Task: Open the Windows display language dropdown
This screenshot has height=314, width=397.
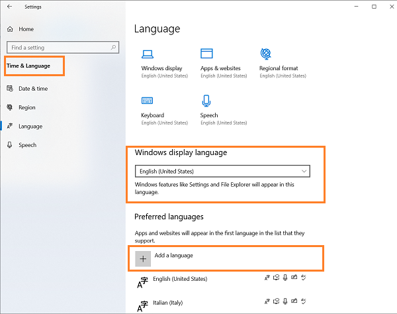Action: 222,172
